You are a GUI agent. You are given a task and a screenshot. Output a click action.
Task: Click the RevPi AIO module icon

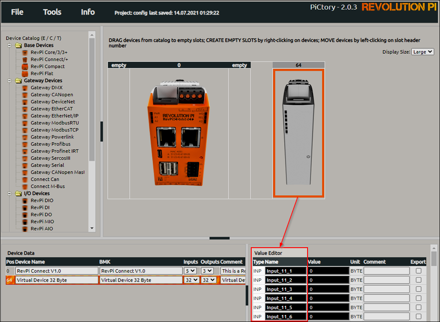click(x=25, y=229)
